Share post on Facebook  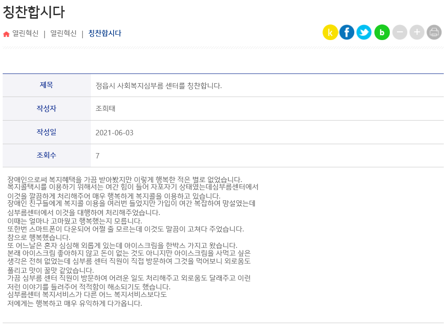pos(347,32)
